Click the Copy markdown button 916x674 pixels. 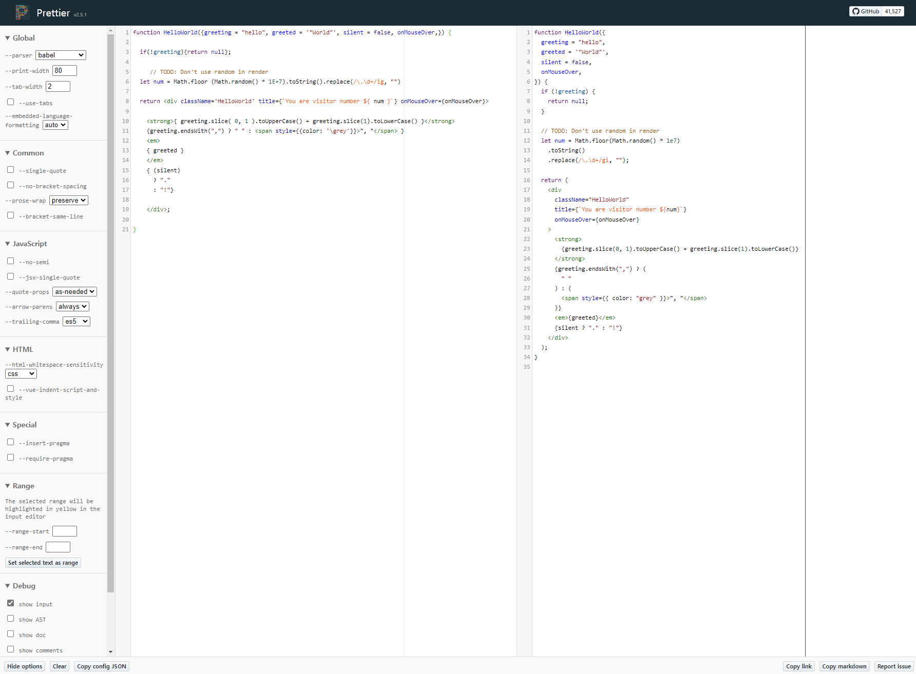[844, 666]
